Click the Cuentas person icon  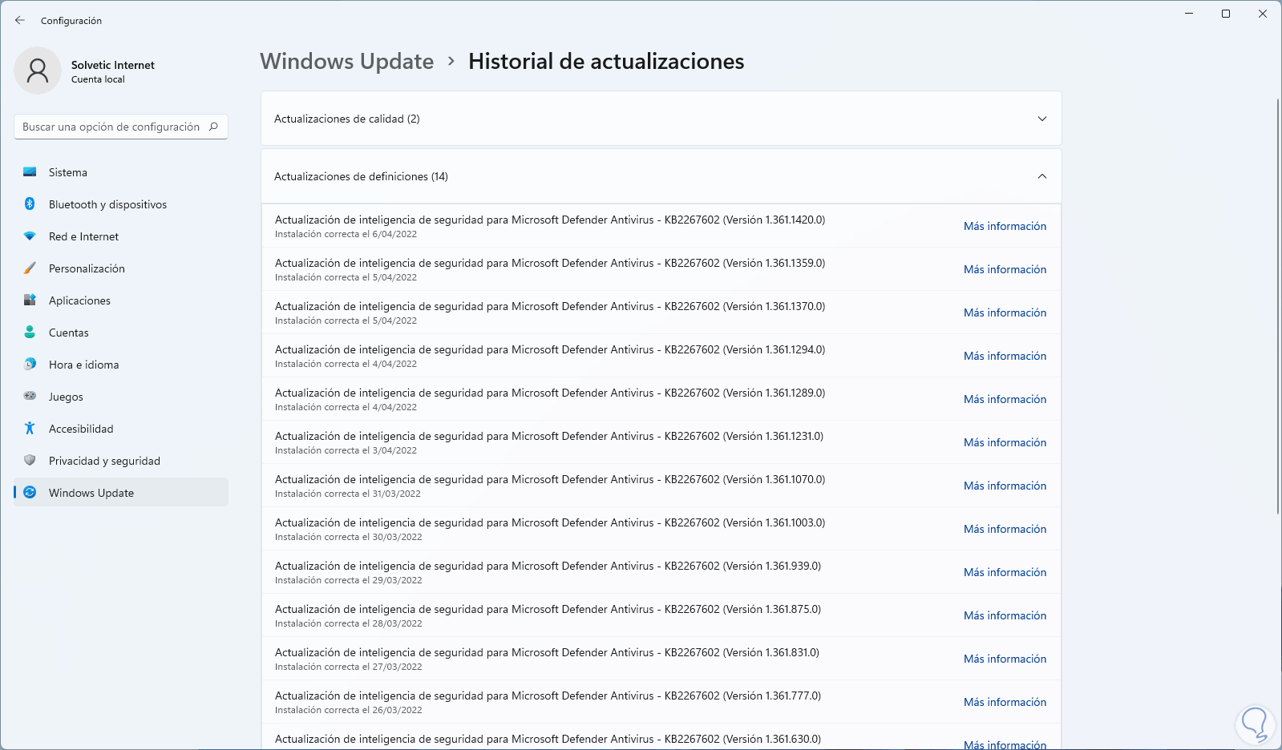[x=30, y=333]
